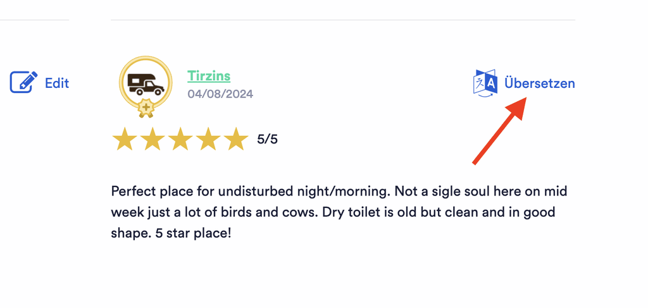Click the blue Edit text label
This screenshot has height=308, width=648.
tap(56, 83)
